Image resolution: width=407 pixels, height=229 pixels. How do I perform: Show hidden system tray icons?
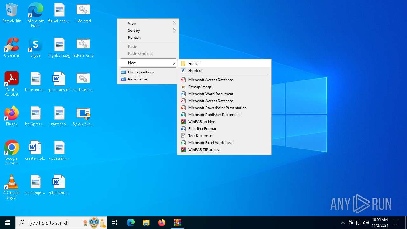[x=343, y=223]
